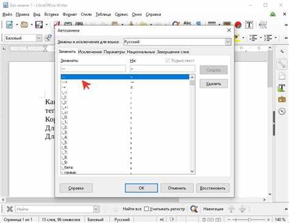Viewport: 289px width, 223px height.
Task: Click Страница 1 из 1 in status bar
Action: pyautogui.click(x=18, y=219)
